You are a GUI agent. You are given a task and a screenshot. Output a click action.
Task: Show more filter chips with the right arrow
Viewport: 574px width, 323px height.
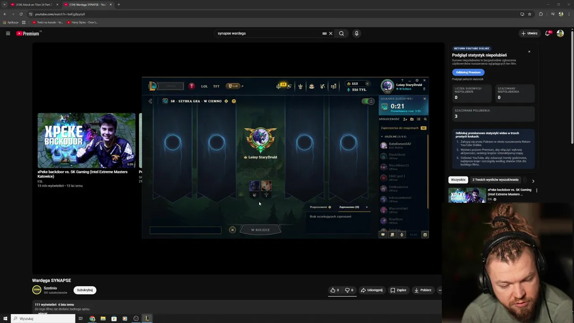[533, 181]
